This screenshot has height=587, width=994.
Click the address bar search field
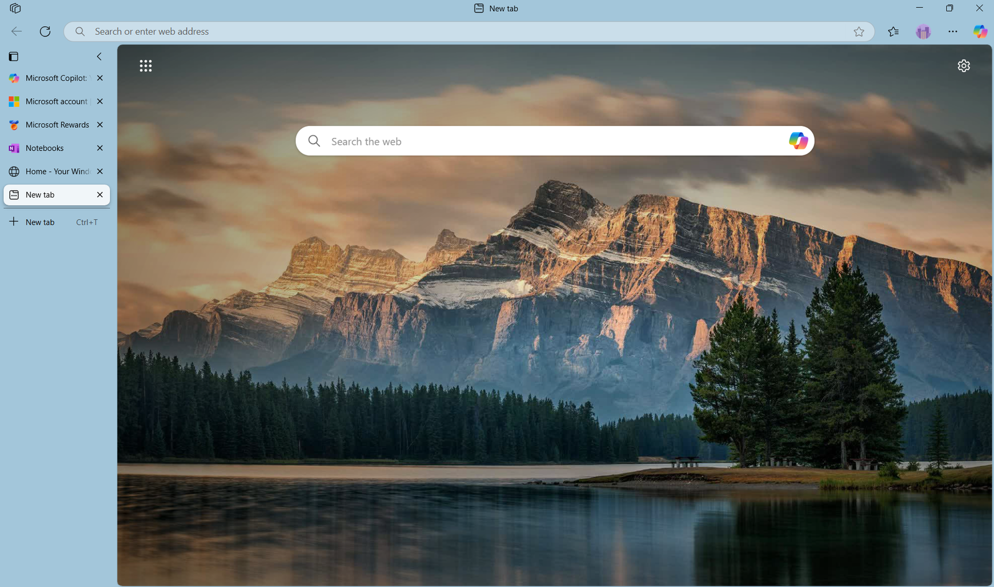(469, 32)
